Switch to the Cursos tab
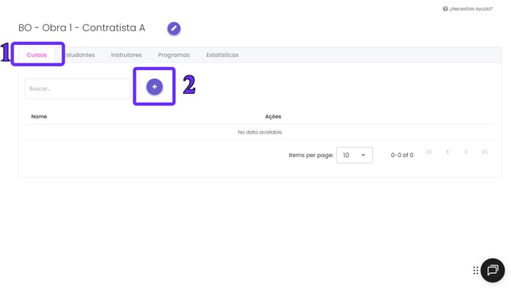 point(37,55)
